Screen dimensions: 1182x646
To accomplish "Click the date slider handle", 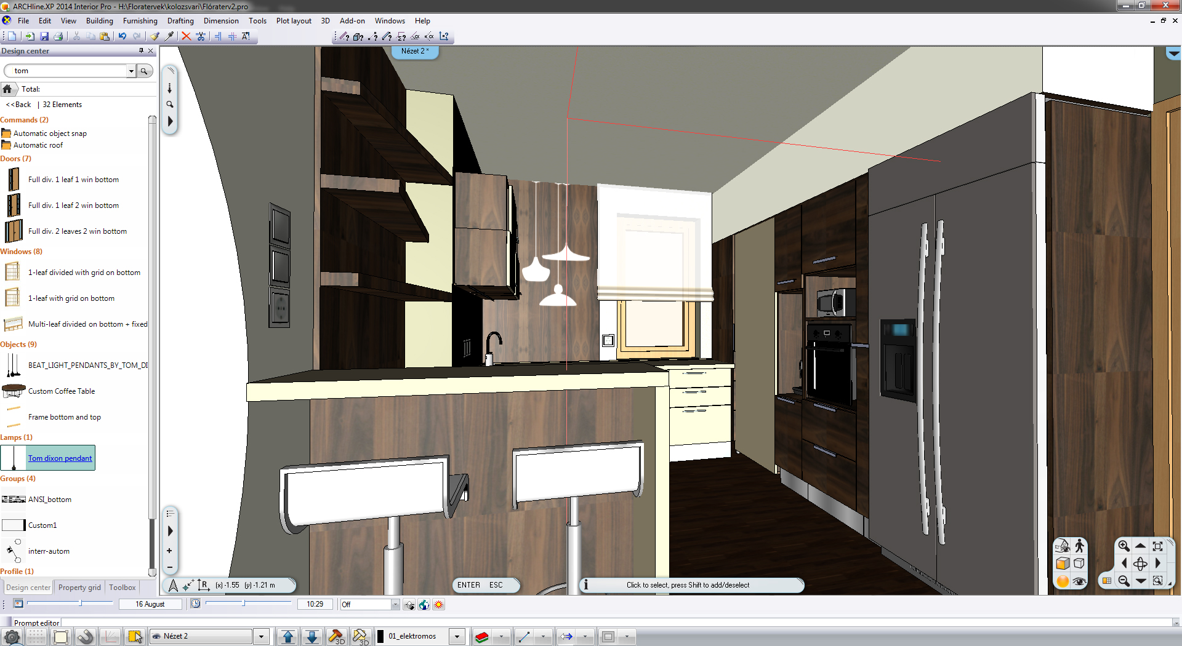I will (81, 604).
